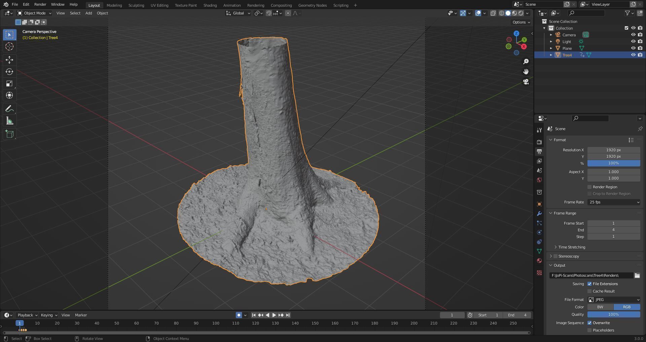
Task: Open the Playback menu in timeline
Action: [x=27, y=315]
